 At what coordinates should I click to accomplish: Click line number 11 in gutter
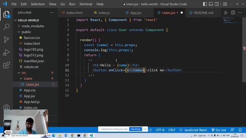[x=67, y=70]
